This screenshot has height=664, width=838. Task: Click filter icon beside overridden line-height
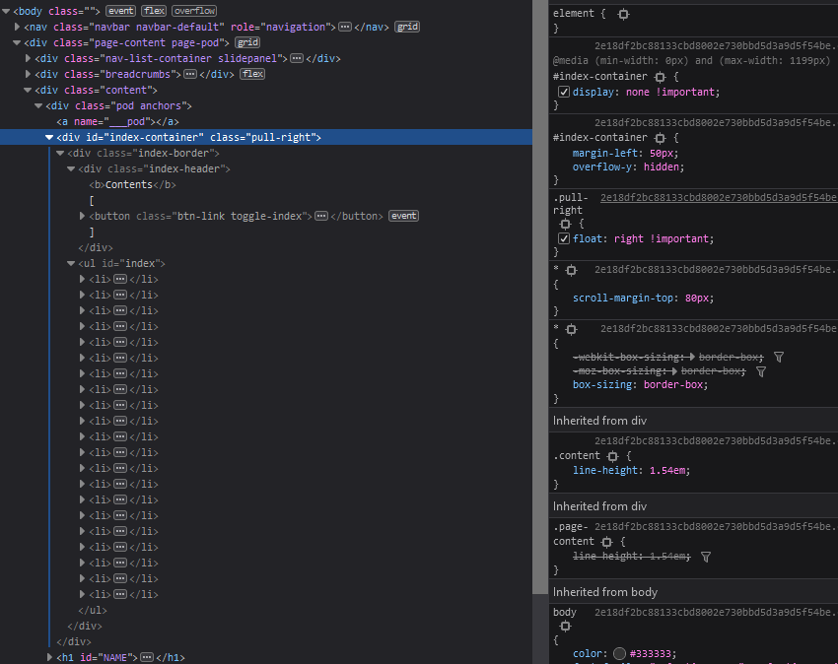[x=706, y=557]
